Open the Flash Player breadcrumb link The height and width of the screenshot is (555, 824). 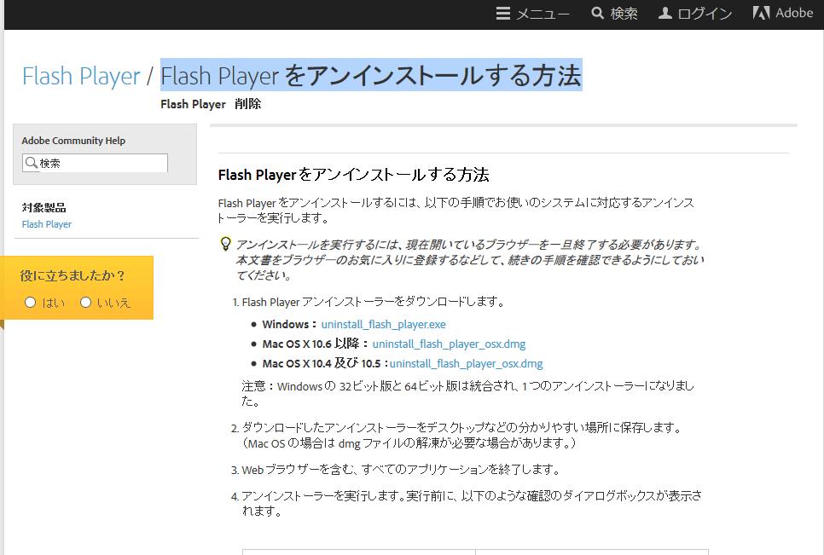tap(81, 76)
